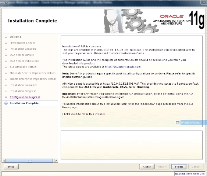Click the sidebar scroll right arrow
The image size is (207, 176).
[56, 161]
